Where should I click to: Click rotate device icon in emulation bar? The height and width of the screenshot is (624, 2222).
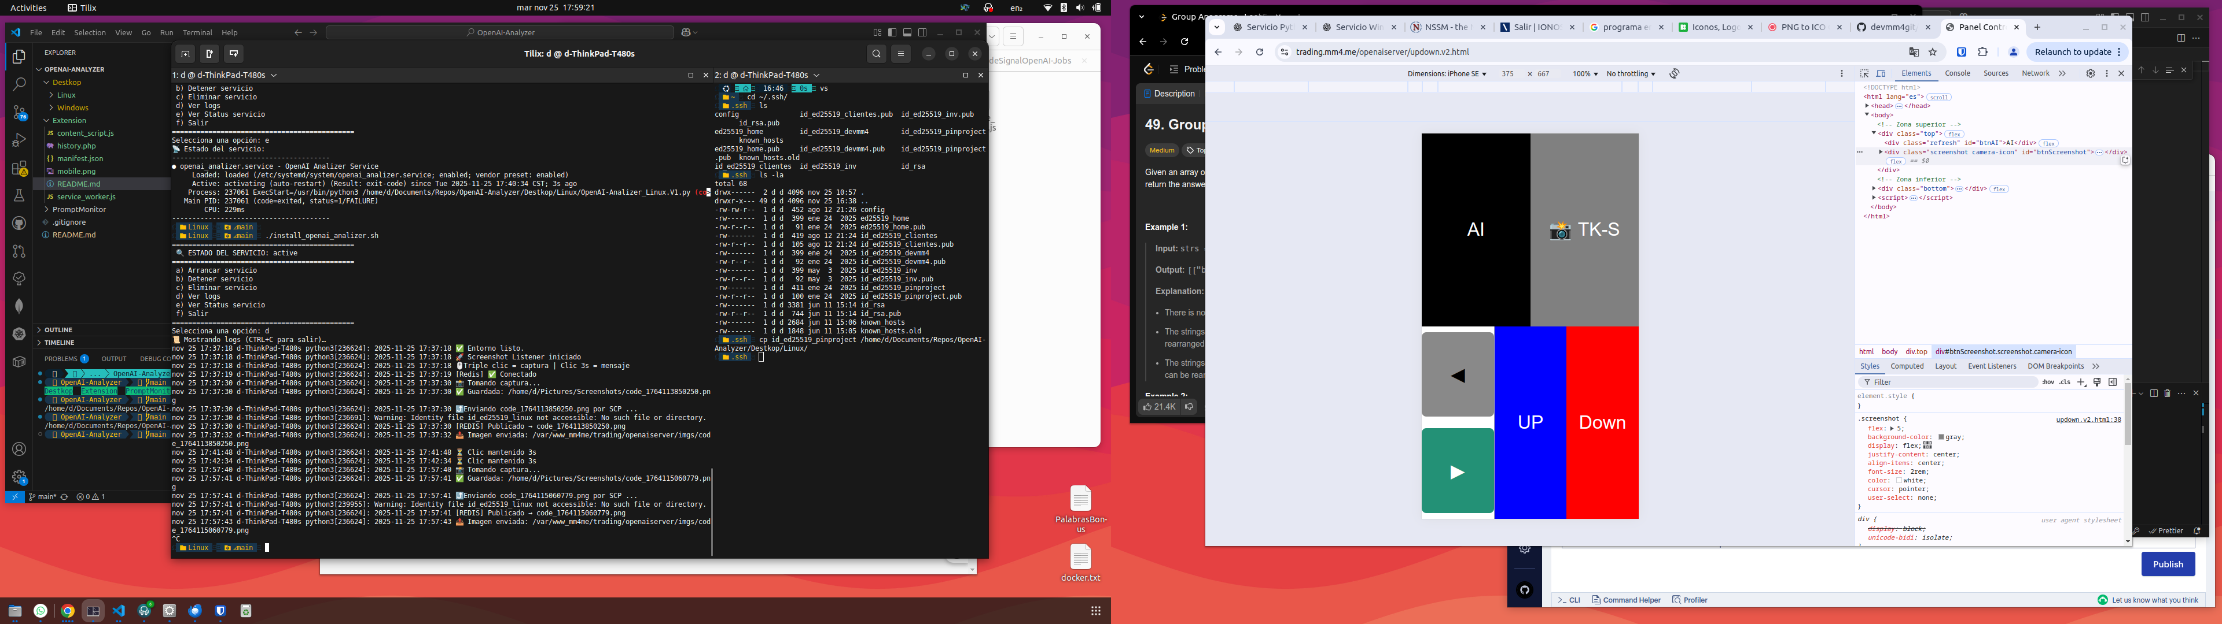pyautogui.click(x=1674, y=74)
